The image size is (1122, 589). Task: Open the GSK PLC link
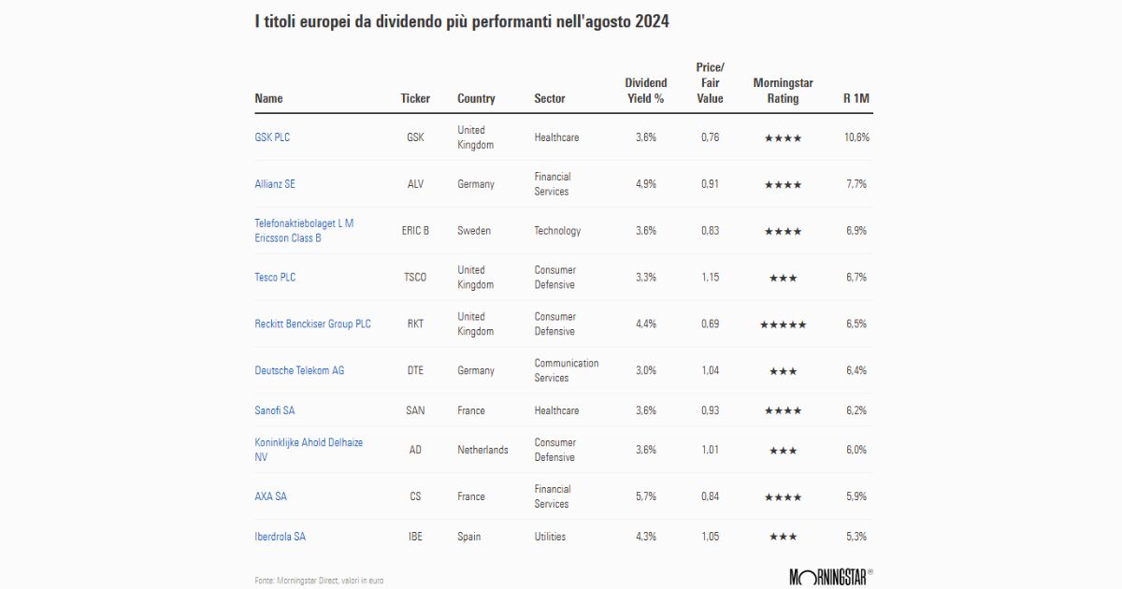tap(272, 137)
